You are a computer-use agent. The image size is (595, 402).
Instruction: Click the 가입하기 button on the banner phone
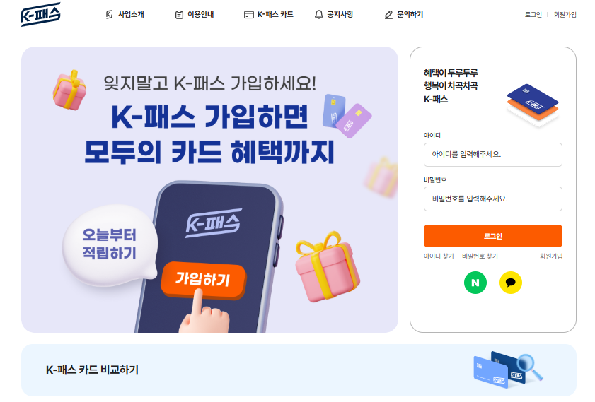tap(203, 279)
